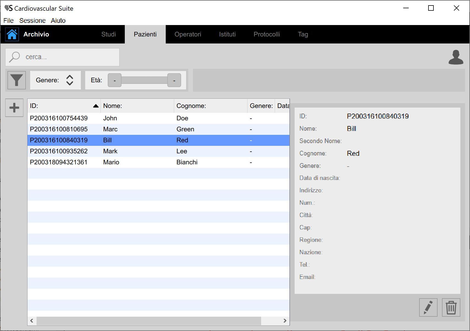470x331 pixels.
Task: Open the Operatori tab
Action: click(x=188, y=34)
